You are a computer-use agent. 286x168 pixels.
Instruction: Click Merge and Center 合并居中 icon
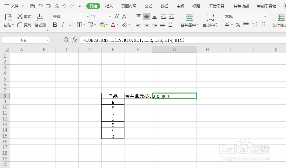click(x=189, y=18)
